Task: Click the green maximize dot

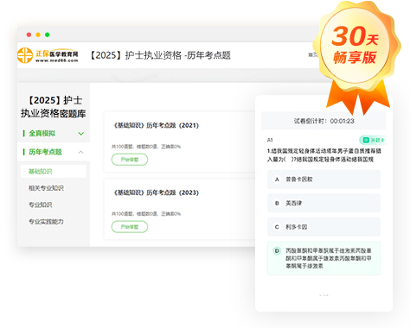Action: point(48,35)
